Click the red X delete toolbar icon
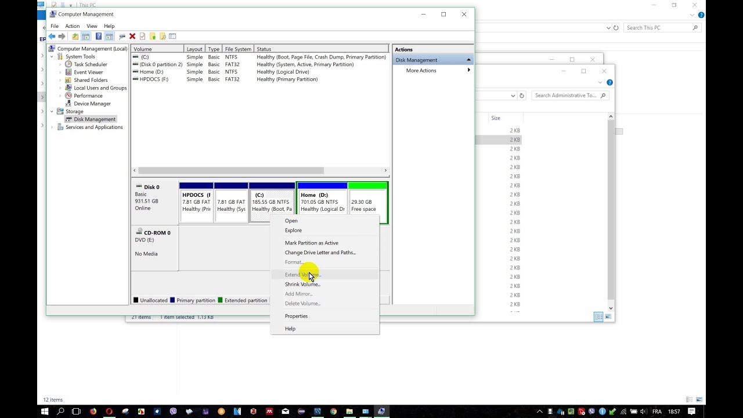743x418 pixels. pos(132,37)
